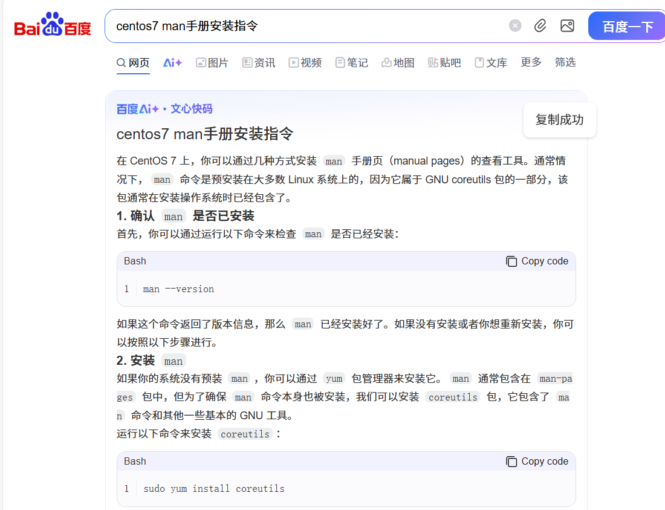Click the icon beside 贴吧

click(433, 63)
